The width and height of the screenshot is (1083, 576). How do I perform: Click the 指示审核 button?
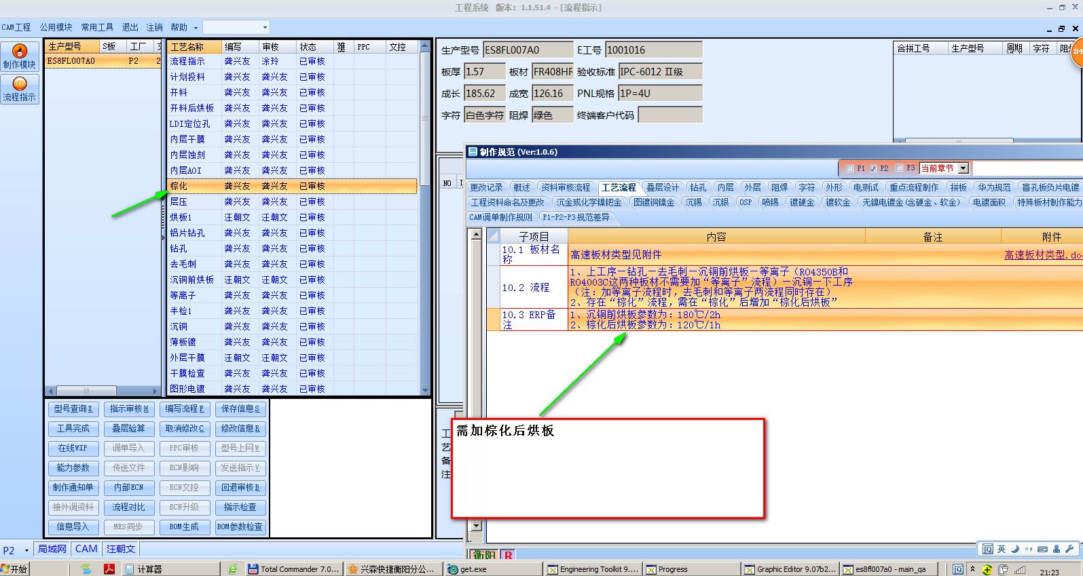tap(128, 409)
